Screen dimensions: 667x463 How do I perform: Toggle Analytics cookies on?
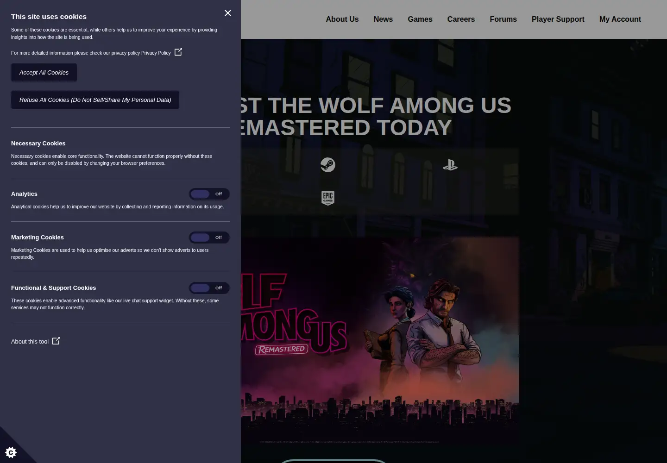(209, 194)
